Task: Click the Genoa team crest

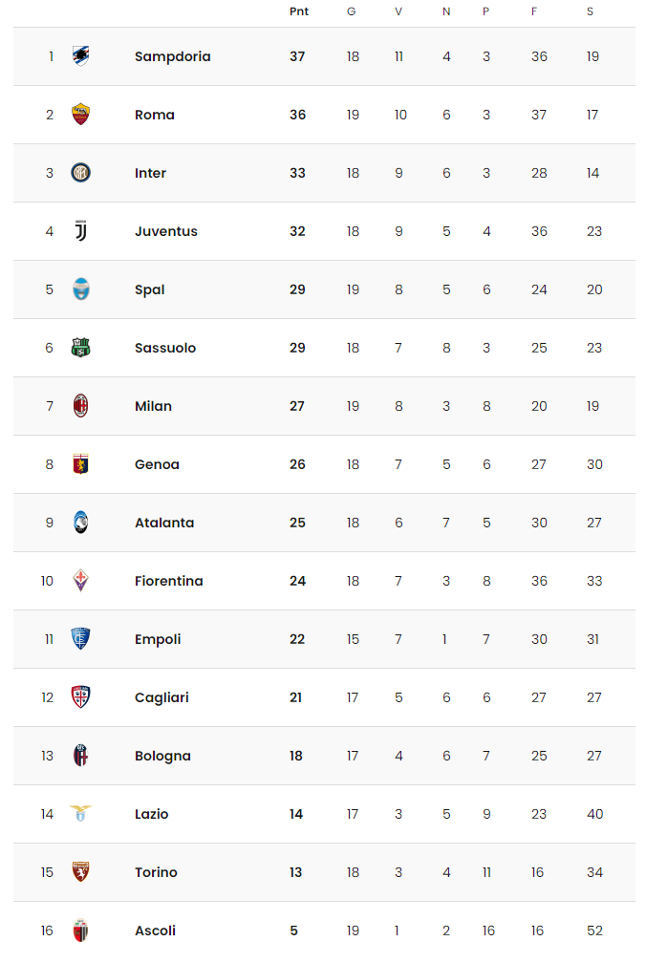Action: (x=80, y=464)
